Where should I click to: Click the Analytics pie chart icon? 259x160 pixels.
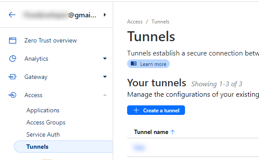tap(13, 59)
